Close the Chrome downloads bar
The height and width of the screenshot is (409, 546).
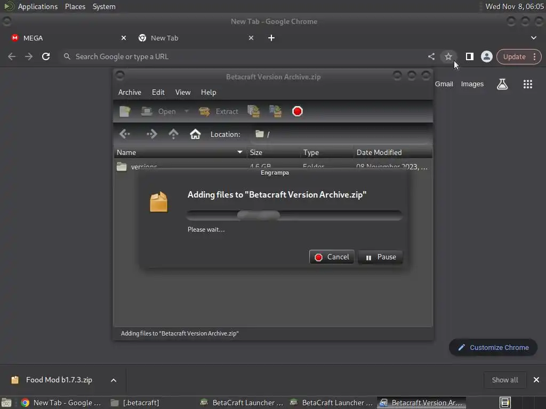(536, 380)
